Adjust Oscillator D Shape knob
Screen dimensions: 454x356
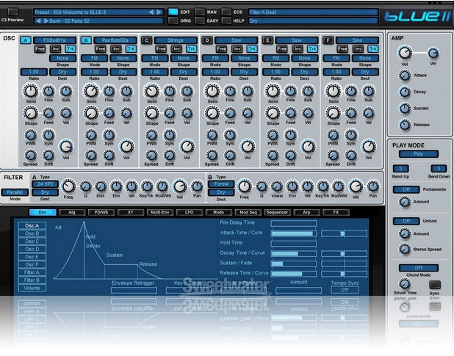[212, 113]
